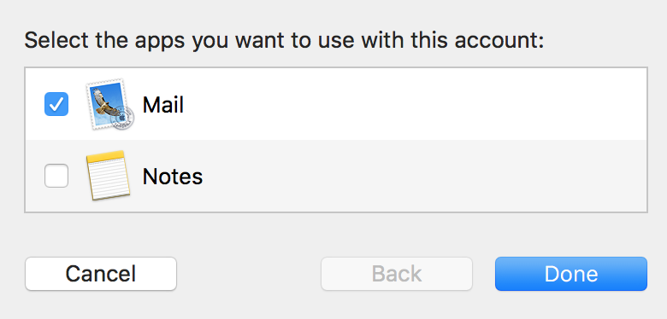Image resolution: width=667 pixels, height=319 pixels.
Task: Click the yellow Notes notepad icon
Action: pos(108,175)
